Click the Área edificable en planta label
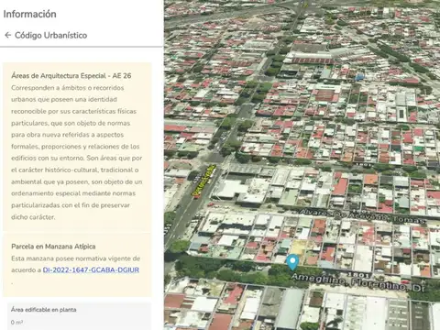The image size is (440, 330). [43, 310]
